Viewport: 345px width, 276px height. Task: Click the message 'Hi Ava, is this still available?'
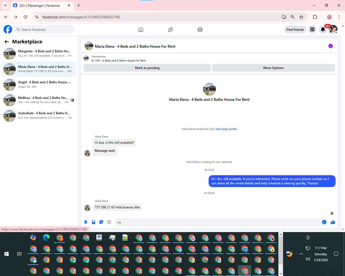point(114,143)
